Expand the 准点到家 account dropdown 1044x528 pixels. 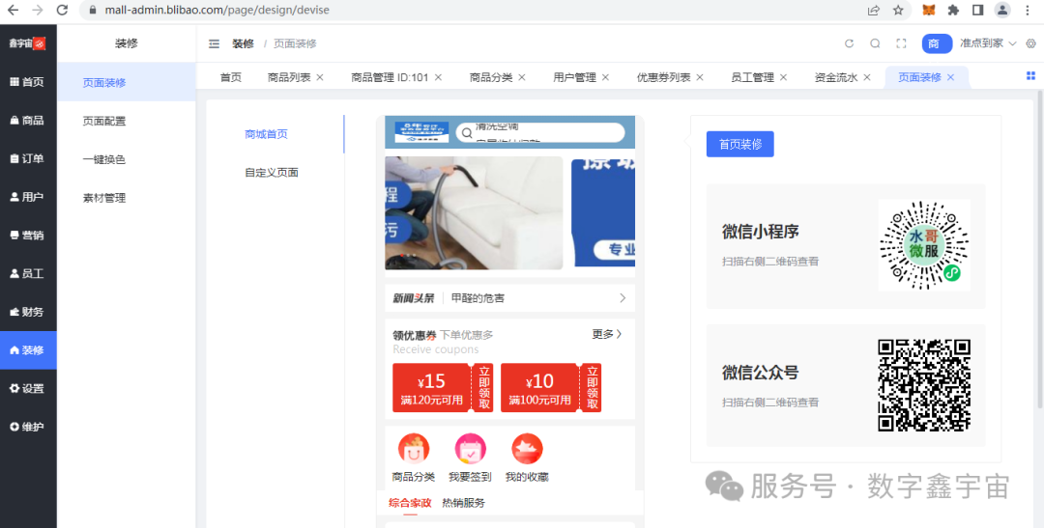coord(988,43)
